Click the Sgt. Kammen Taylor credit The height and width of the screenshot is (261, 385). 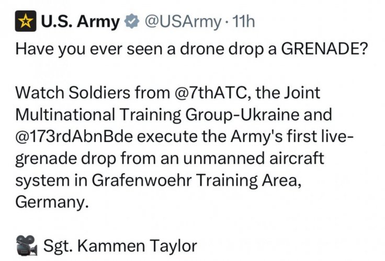(x=120, y=244)
